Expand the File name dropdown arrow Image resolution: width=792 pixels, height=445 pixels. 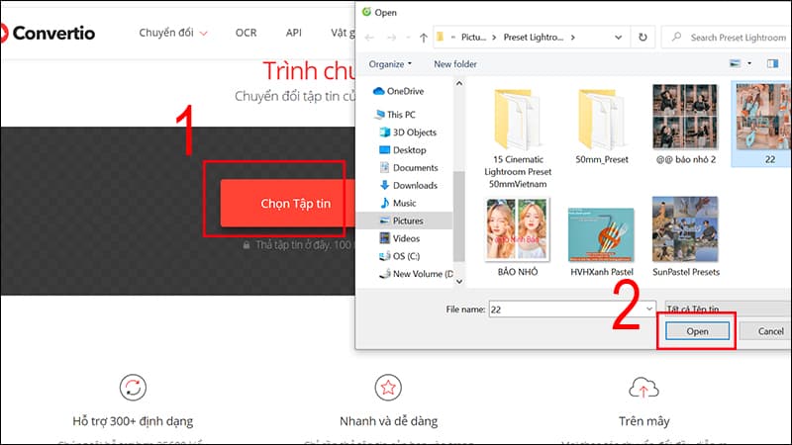647,310
